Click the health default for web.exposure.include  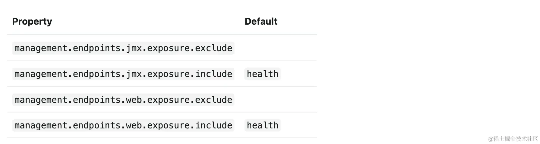[263, 126]
